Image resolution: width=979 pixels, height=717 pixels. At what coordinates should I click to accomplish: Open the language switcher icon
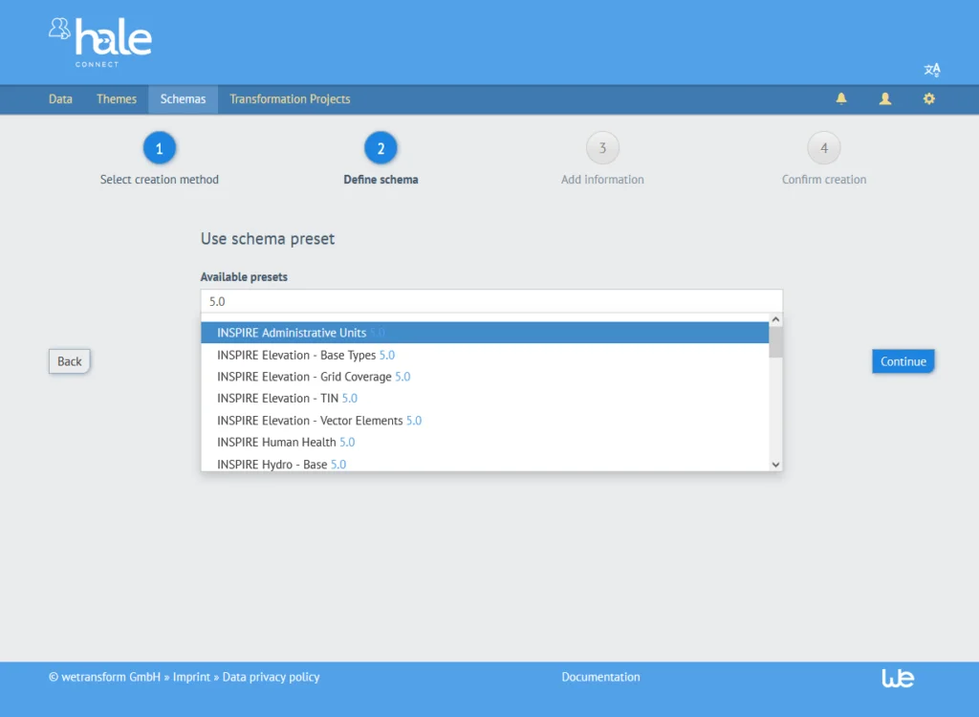932,70
